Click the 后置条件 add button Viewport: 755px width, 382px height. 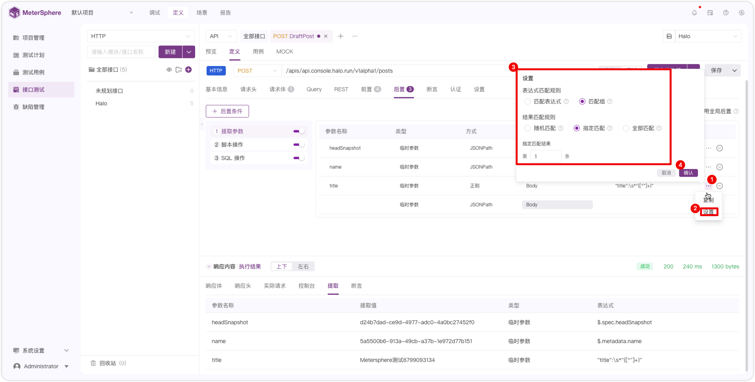[227, 111]
